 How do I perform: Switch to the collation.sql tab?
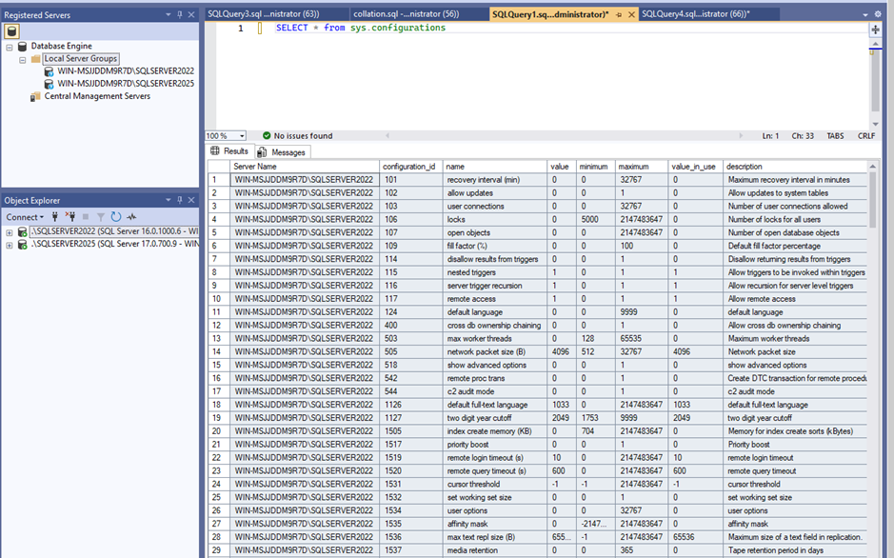(x=419, y=14)
